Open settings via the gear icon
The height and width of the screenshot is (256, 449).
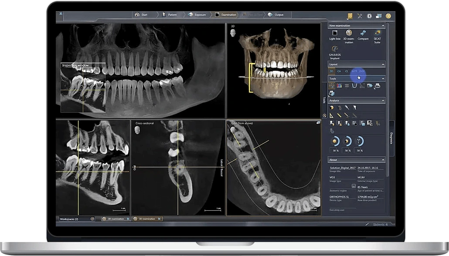click(x=368, y=15)
